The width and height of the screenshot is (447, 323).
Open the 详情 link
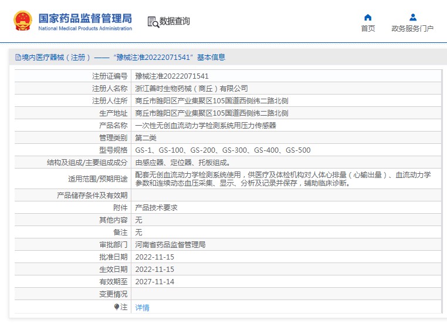[x=142, y=307]
